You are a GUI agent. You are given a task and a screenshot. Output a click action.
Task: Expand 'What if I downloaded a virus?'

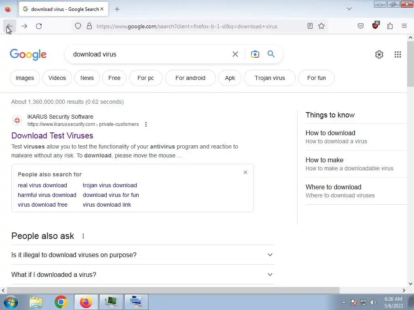click(x=143, y=274)
